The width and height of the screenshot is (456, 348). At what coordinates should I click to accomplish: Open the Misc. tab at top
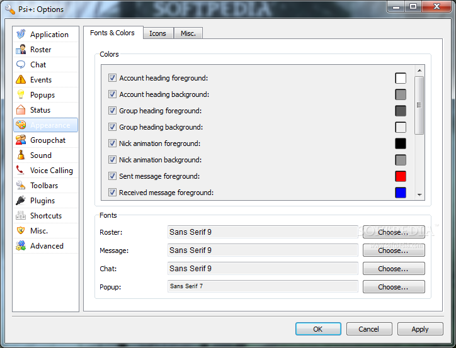tap(188, 33)
